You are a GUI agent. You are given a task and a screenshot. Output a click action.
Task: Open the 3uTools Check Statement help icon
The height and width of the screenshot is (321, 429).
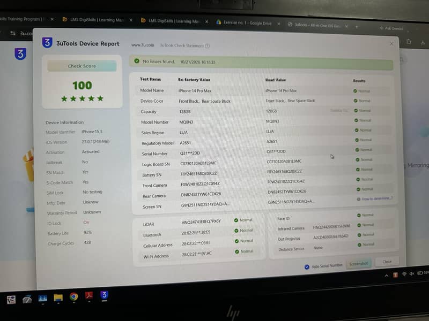coord(208,46)
